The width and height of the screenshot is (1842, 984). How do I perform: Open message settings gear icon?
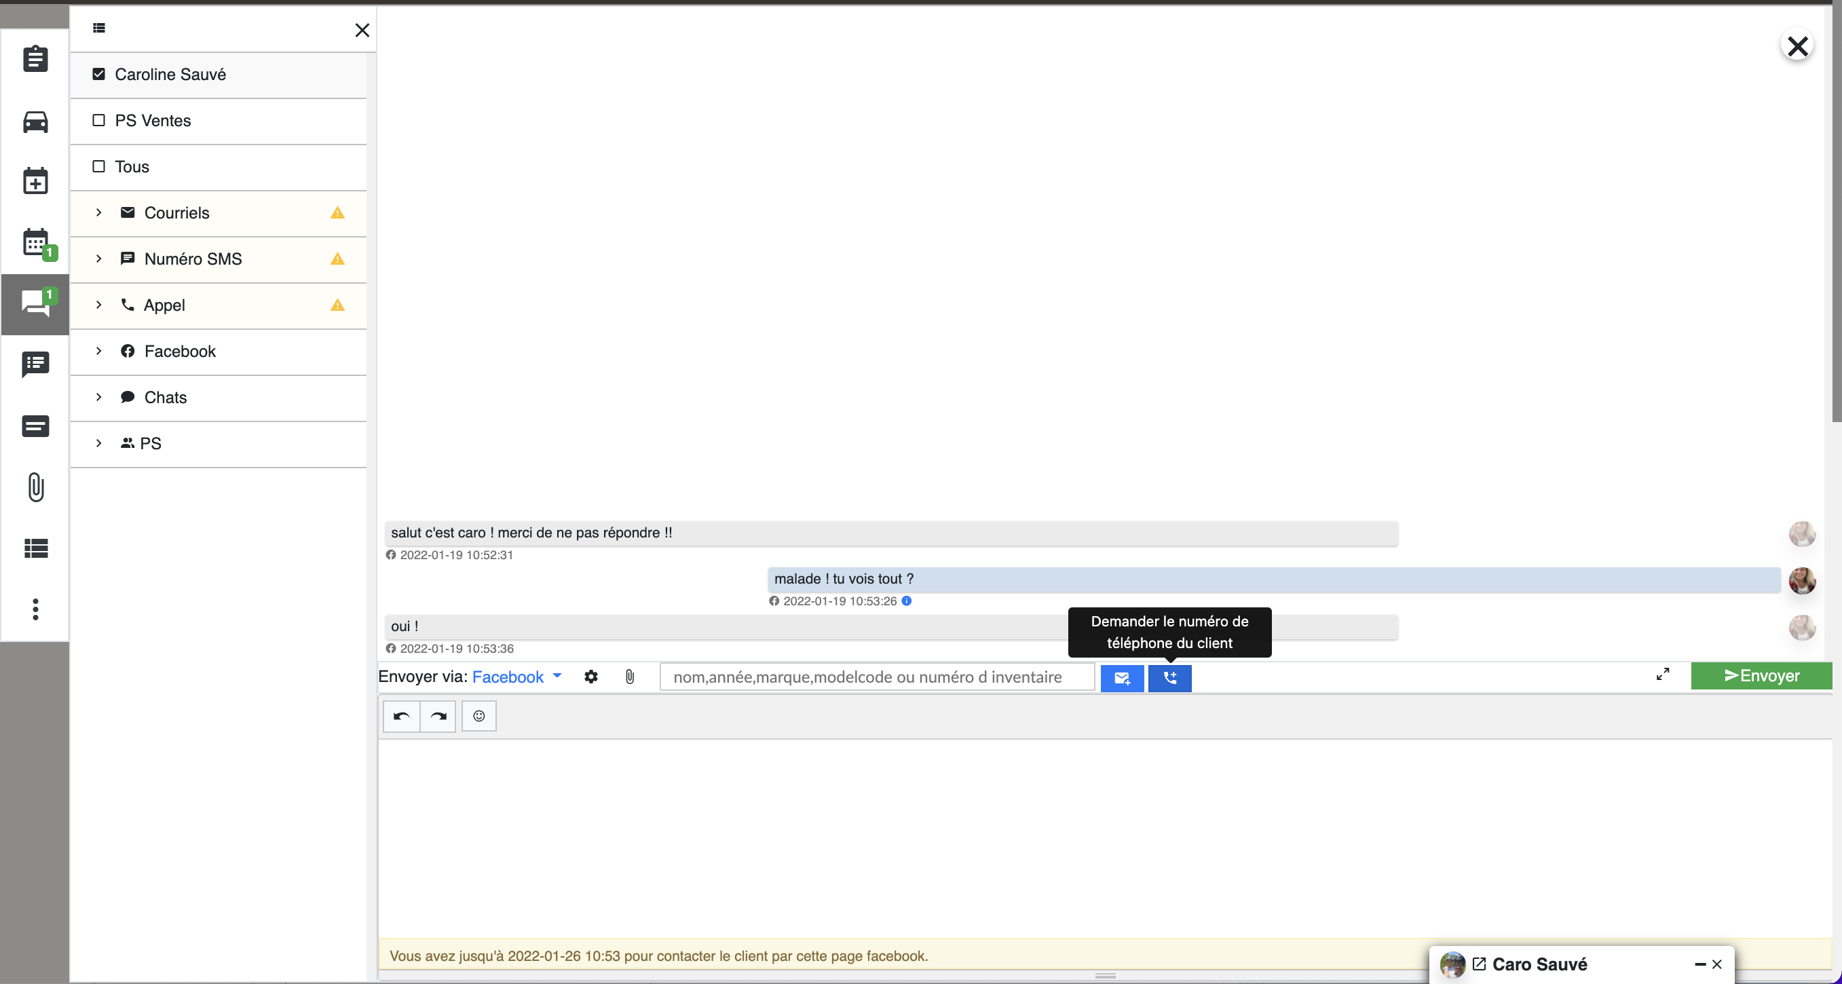[x=590, y=677]
